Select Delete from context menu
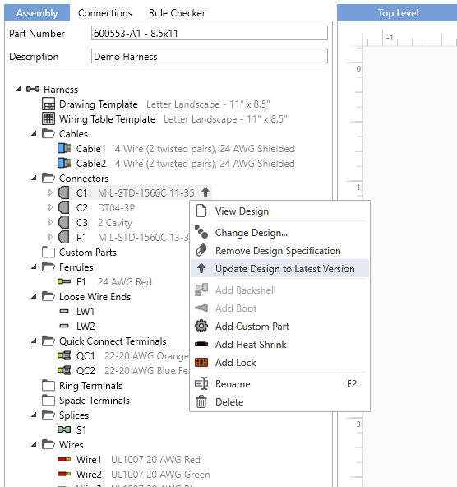 [279, 402]
